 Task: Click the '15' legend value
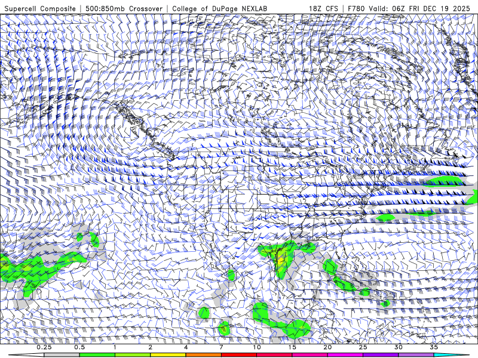tap(292, 347)
